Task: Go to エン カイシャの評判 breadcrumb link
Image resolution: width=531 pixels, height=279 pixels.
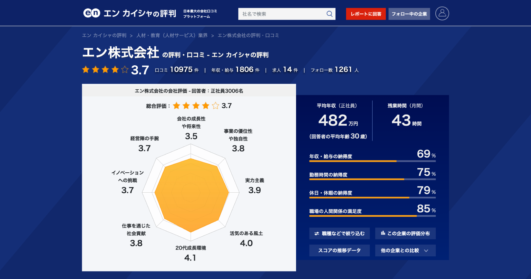Action: (104, 35)
